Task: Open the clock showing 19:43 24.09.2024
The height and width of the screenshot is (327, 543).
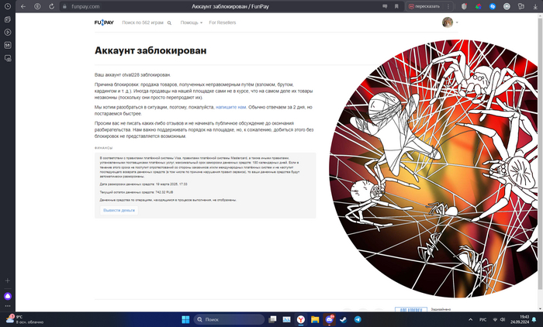Action: (520, 319)
